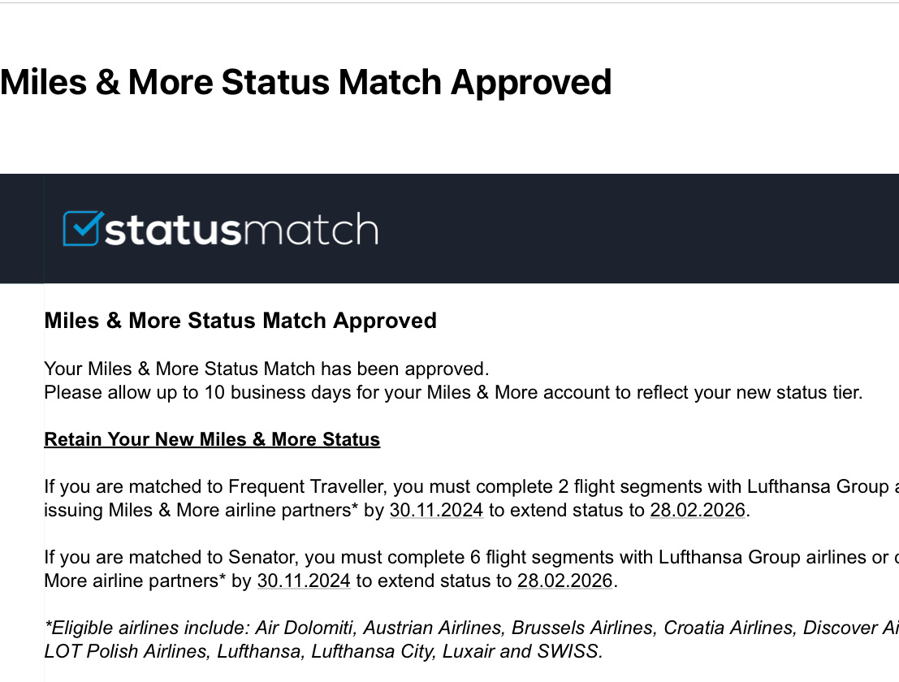This screenshot has height=682, width=899.
Task: Click the statusmatch wordmark in banner
Action: (x=241, y=230)
